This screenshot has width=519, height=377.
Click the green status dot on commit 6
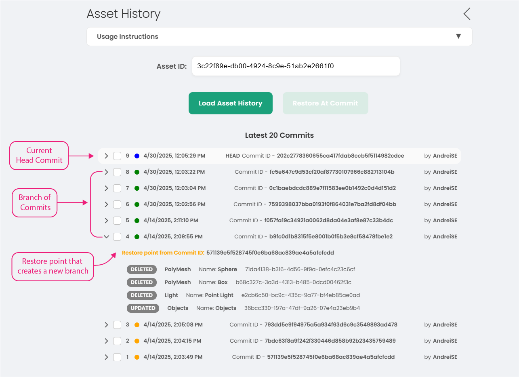pos(137,204)
